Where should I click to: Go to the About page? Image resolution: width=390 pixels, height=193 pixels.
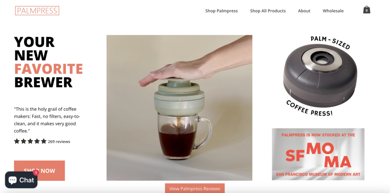point(304,11)
